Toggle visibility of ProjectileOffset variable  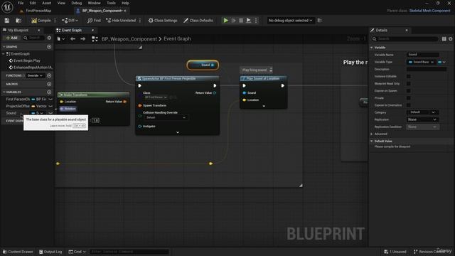[50, 106]
